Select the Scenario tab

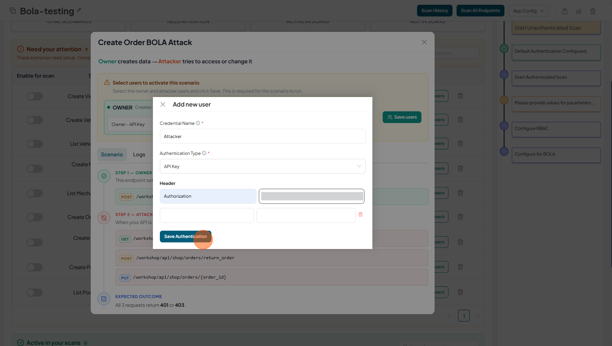pyautogui.click(x=112, y=155)
